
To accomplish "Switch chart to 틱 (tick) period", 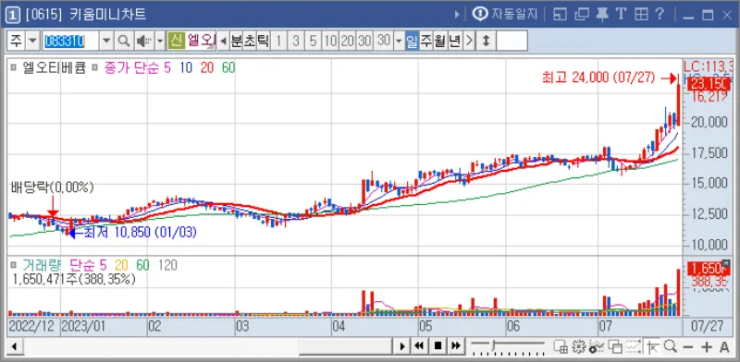I will [263, 41].
